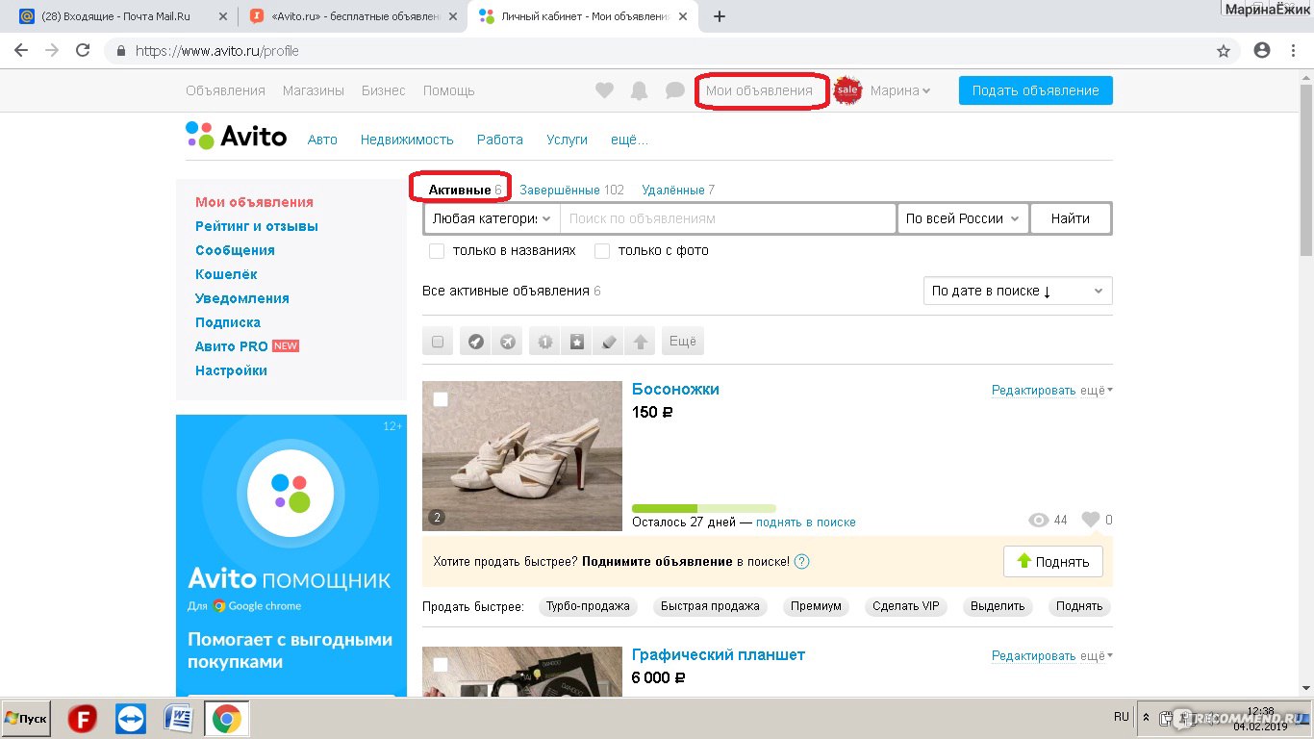Image resolution: width=1314 pixels, height=739 pixels.
Task: Click the number-one badge icon in the toolbar
Action: pyautogui.click(x=545, y=342)
